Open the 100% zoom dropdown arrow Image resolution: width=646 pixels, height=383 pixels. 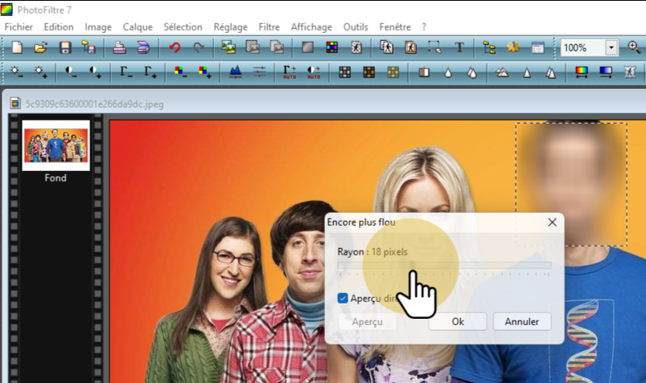pos(611,47)
